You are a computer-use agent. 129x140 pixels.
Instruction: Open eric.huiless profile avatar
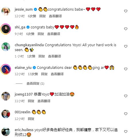click(x=6, y=132)
